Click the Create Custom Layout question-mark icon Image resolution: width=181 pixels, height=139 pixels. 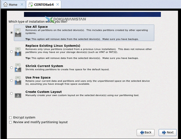pos(18,95)
